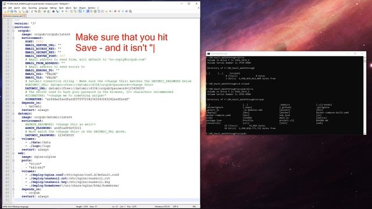372x209 pixels.
Task: Close the docker-compose.yaml tab with its X
Action: (24, 16)
